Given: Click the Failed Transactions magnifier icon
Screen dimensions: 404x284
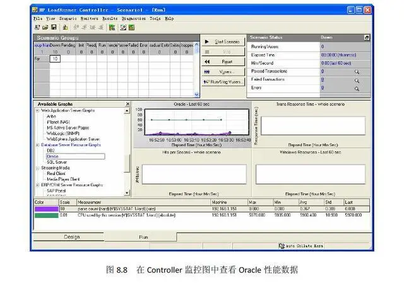Looking at the screenshot, I should click(x=357, y=81).
